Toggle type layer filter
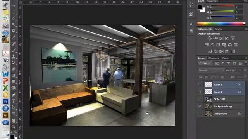 229,63
